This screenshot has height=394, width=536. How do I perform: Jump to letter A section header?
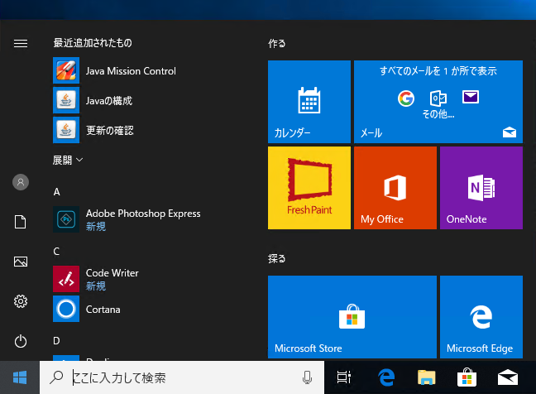(57, 192)
